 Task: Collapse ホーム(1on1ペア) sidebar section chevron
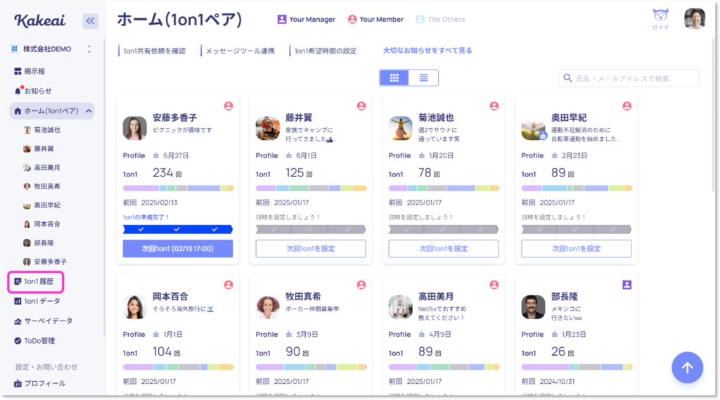pos(89,110)
